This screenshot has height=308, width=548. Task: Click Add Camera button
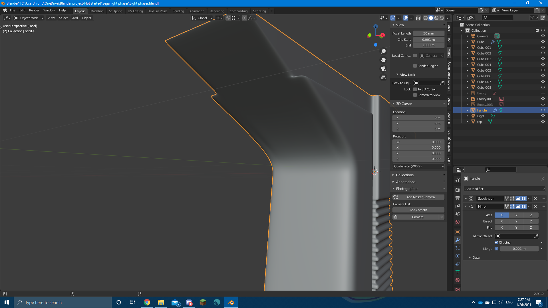coord(418,210)
